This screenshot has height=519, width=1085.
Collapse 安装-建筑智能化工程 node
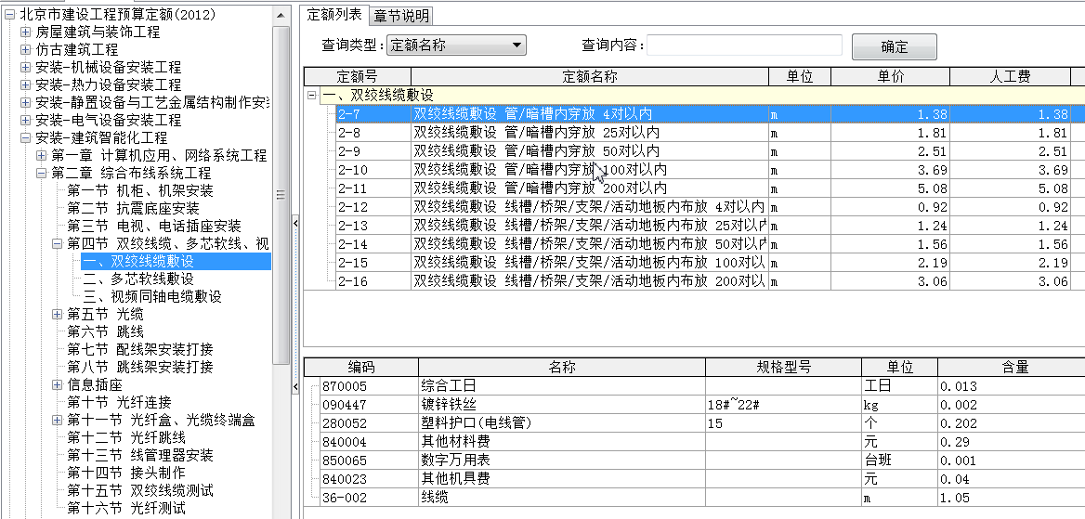pyautogui.click(x=26, y=137)
